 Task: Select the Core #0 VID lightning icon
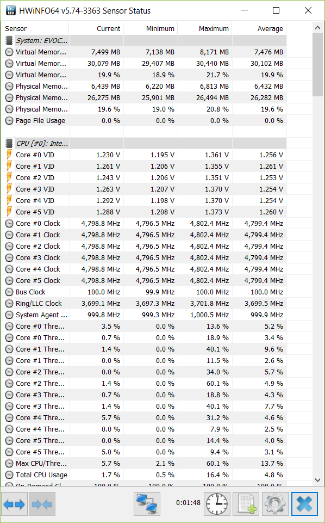tap(10, 155)
